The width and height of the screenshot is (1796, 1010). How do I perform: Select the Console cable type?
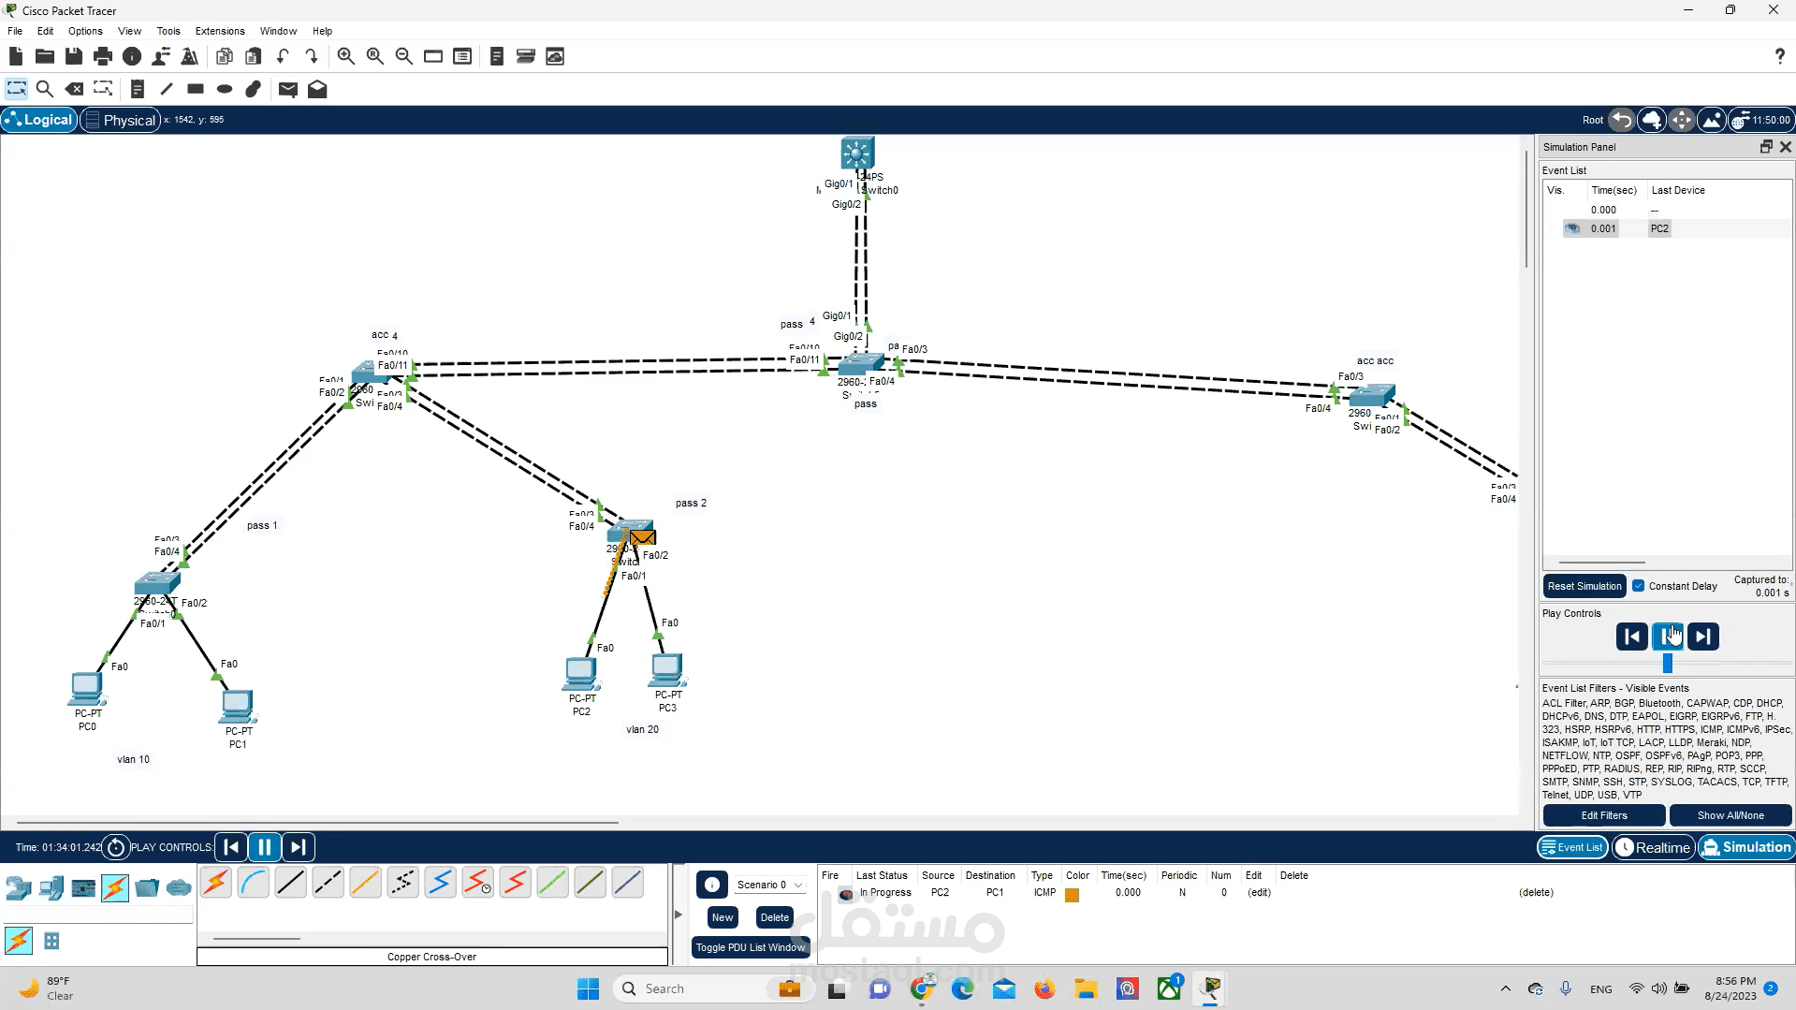click(254, 883)
